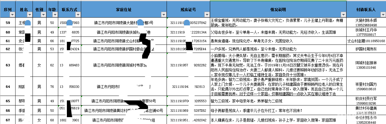Expand the 性别 filter arrow
The image size is (386, 124).
[x=44, y=15]
